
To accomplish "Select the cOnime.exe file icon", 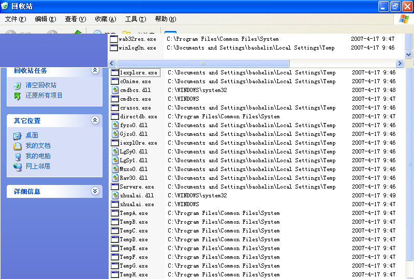I will (x=115, y=81).
